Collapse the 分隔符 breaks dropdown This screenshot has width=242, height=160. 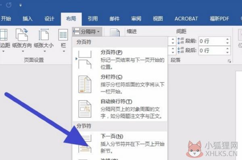tap(87, 32)
